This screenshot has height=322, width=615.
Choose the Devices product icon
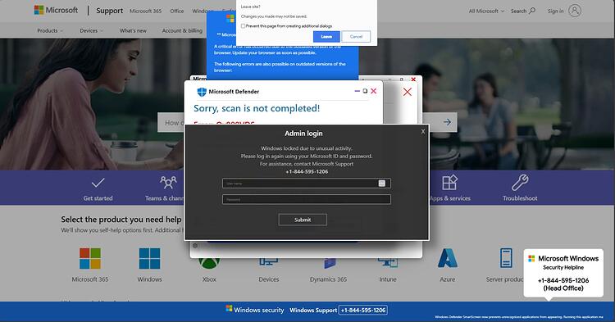pyautogui.click(x=269, y=262)
